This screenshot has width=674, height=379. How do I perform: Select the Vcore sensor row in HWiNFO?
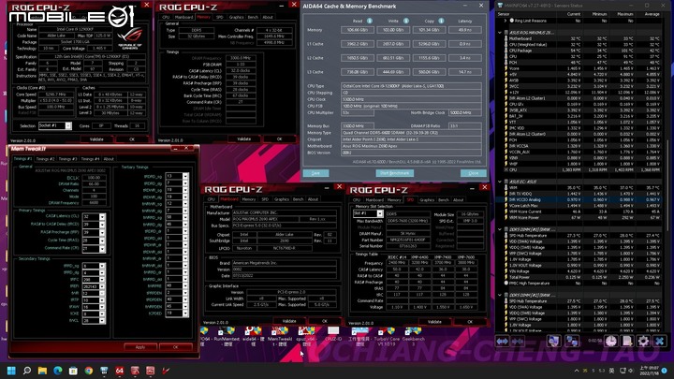tap(581, 68)
